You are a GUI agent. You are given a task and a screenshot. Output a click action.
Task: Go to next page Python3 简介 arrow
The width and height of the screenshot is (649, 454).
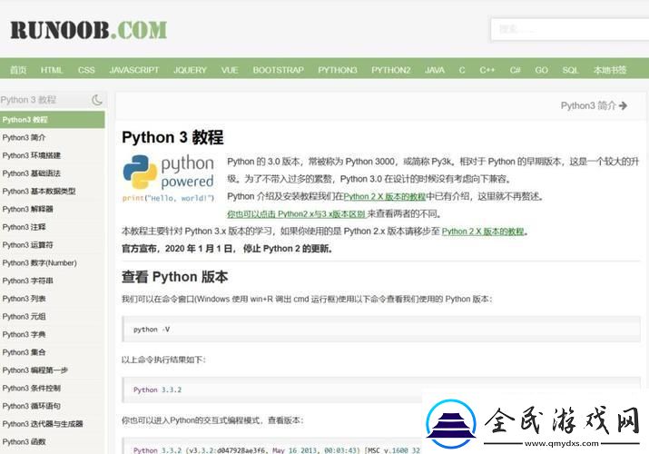594,106
